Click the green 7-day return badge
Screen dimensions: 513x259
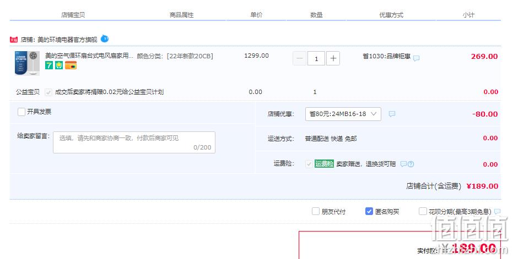[49, 65]
